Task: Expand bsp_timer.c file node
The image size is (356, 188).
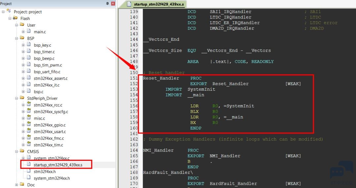Action: (x=23, y=52)
